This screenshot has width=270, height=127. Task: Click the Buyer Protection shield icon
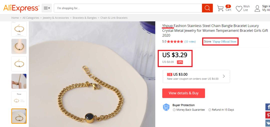point(166,107)
